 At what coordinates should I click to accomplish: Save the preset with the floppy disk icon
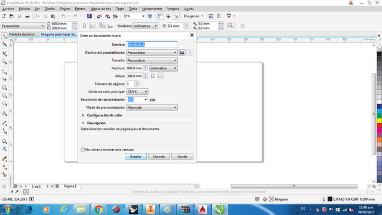click(182, 53)
